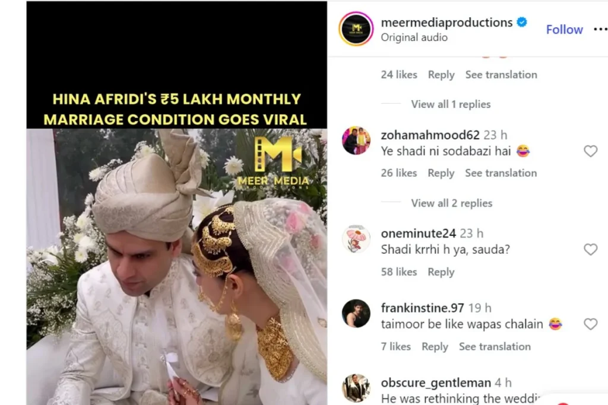Open oneminute24's avatar

point(356,239)
